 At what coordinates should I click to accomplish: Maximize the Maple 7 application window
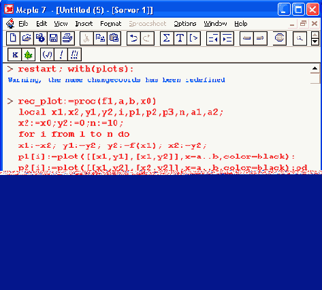298,10
